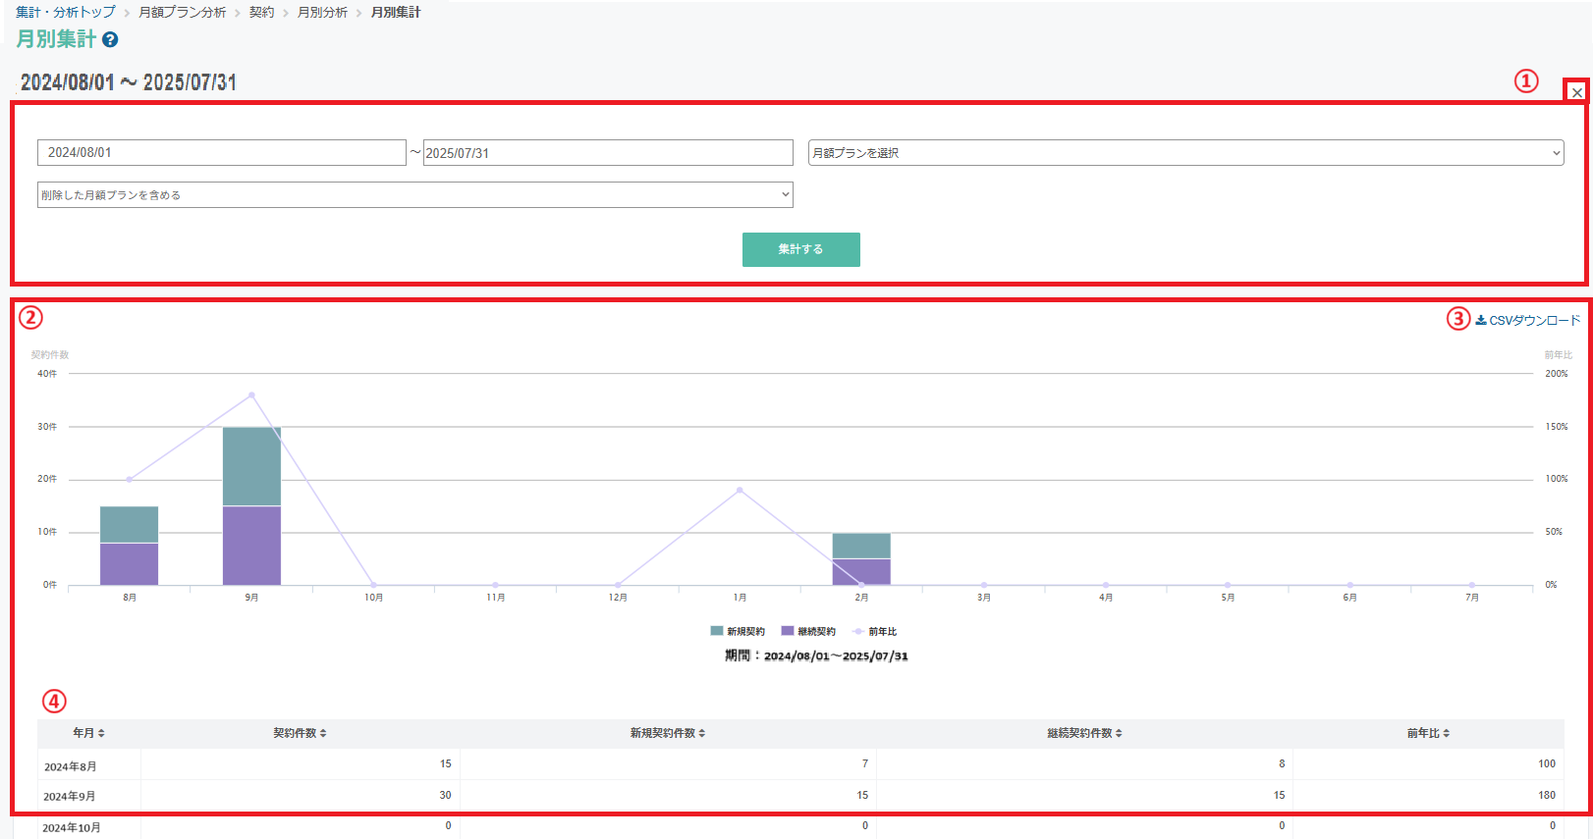
Task: Click the start date field 2024/08/01
Action: (221, 152)
